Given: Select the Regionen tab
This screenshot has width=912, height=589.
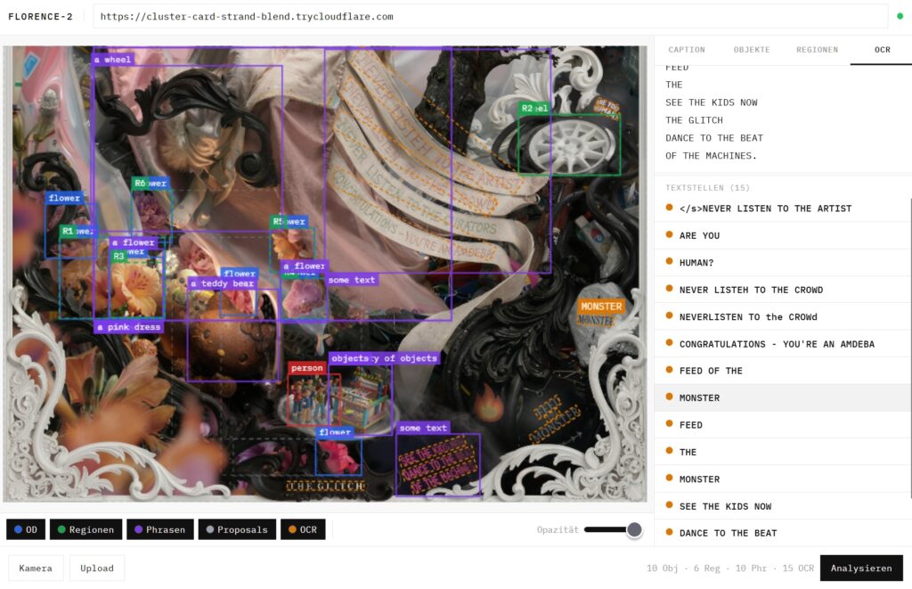Looking at the screenshot, I should pyautogui.click(x=817, y=50).
